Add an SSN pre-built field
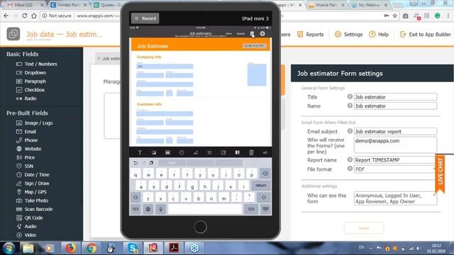454x255 pixels. click(x=25, y=166)
